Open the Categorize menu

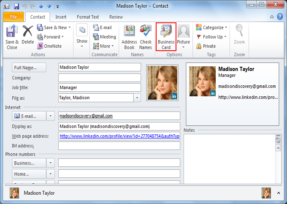(x=211, y=27)
